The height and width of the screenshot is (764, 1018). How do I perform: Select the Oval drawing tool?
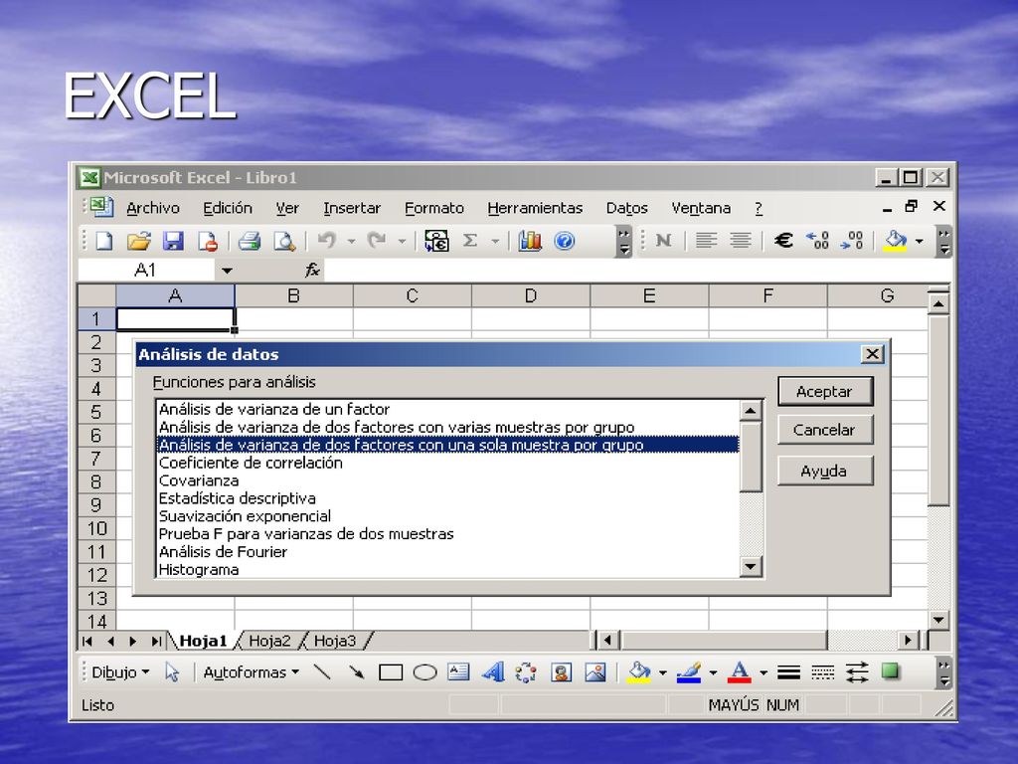(x=424, y=672)
